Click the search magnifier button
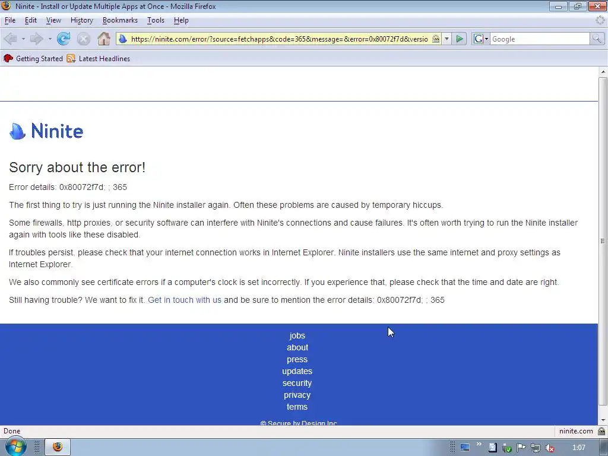The width and height of the screenshot is (608, 456). 597,39
